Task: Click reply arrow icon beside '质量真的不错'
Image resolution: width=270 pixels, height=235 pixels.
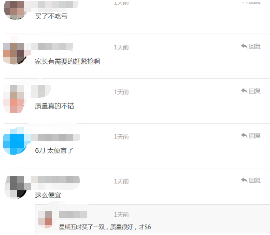Action: [x=244, y=91]
